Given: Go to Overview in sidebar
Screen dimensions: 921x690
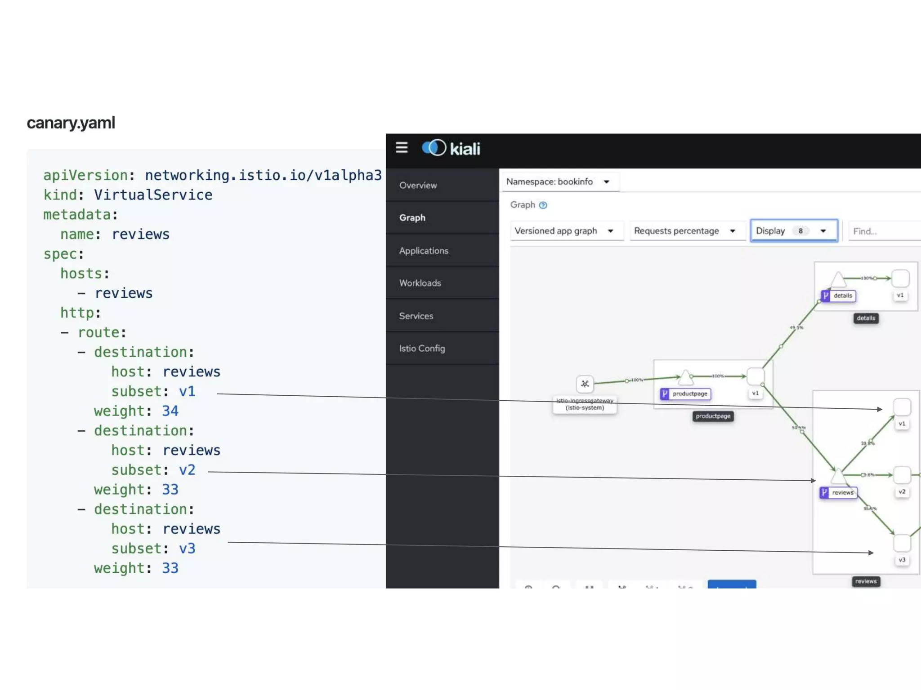Looking at the screenshot, I should click(418, 186).
